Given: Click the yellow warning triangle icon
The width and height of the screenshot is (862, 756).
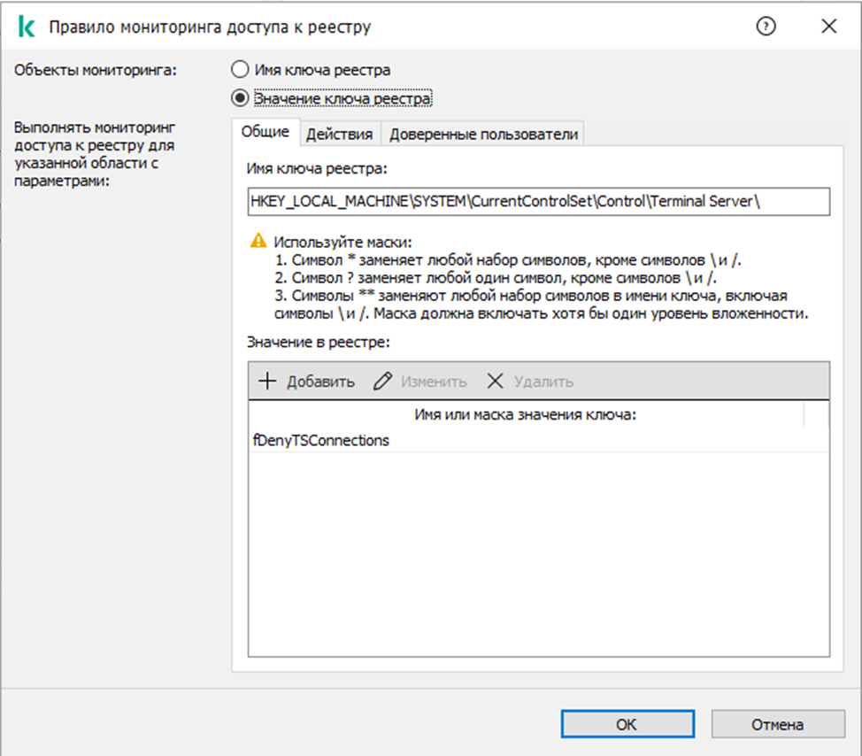Looking at the screenshot, I should click(x=258, y=241).
